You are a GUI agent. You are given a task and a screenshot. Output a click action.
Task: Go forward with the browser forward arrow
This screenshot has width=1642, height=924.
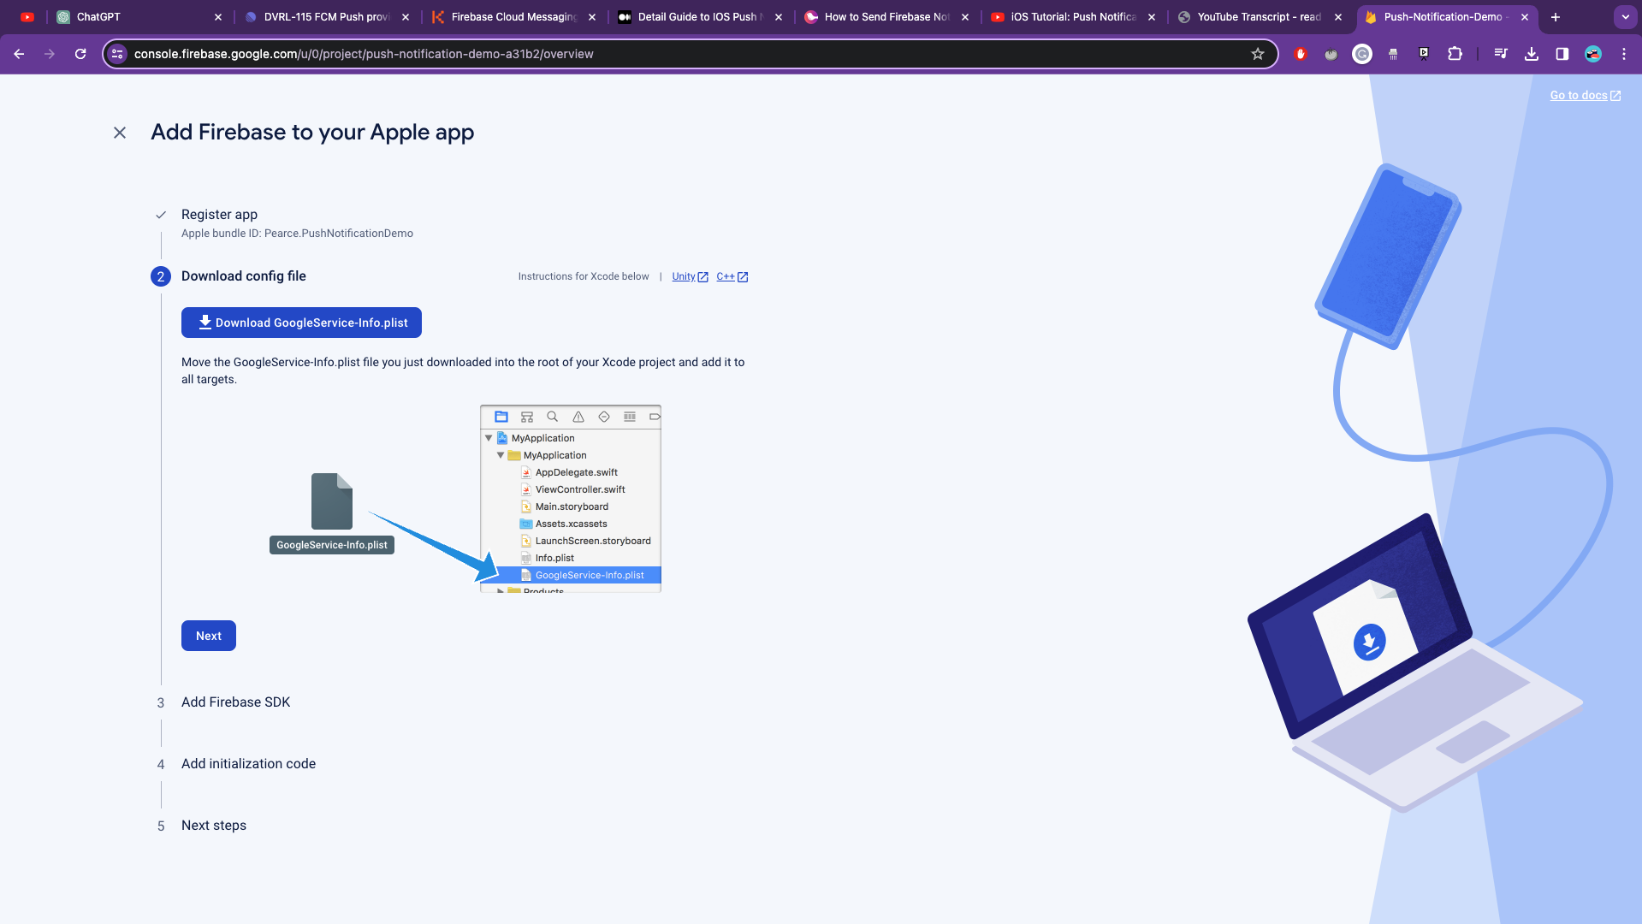coord(50,54)
